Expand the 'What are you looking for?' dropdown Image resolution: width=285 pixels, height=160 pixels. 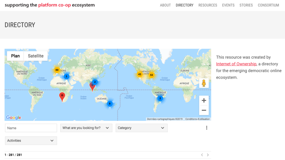click(86, 128)
